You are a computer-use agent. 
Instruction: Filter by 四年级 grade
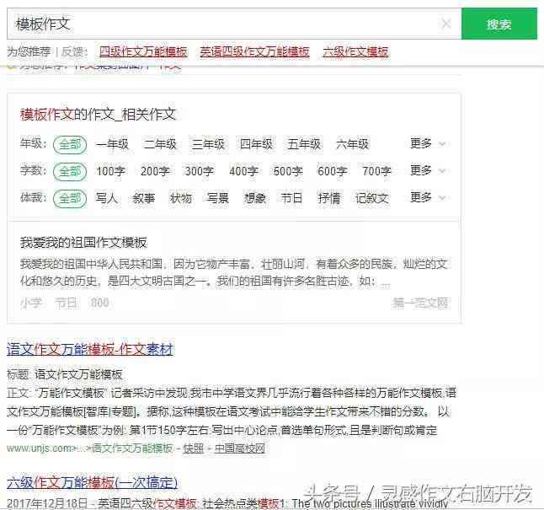(256, 144)
